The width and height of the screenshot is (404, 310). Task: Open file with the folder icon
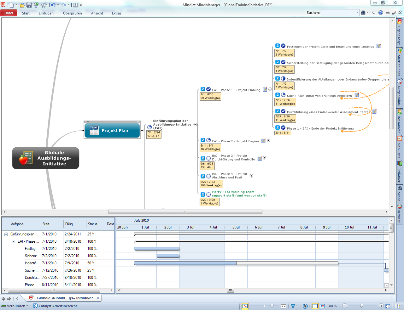pos(22,5)
